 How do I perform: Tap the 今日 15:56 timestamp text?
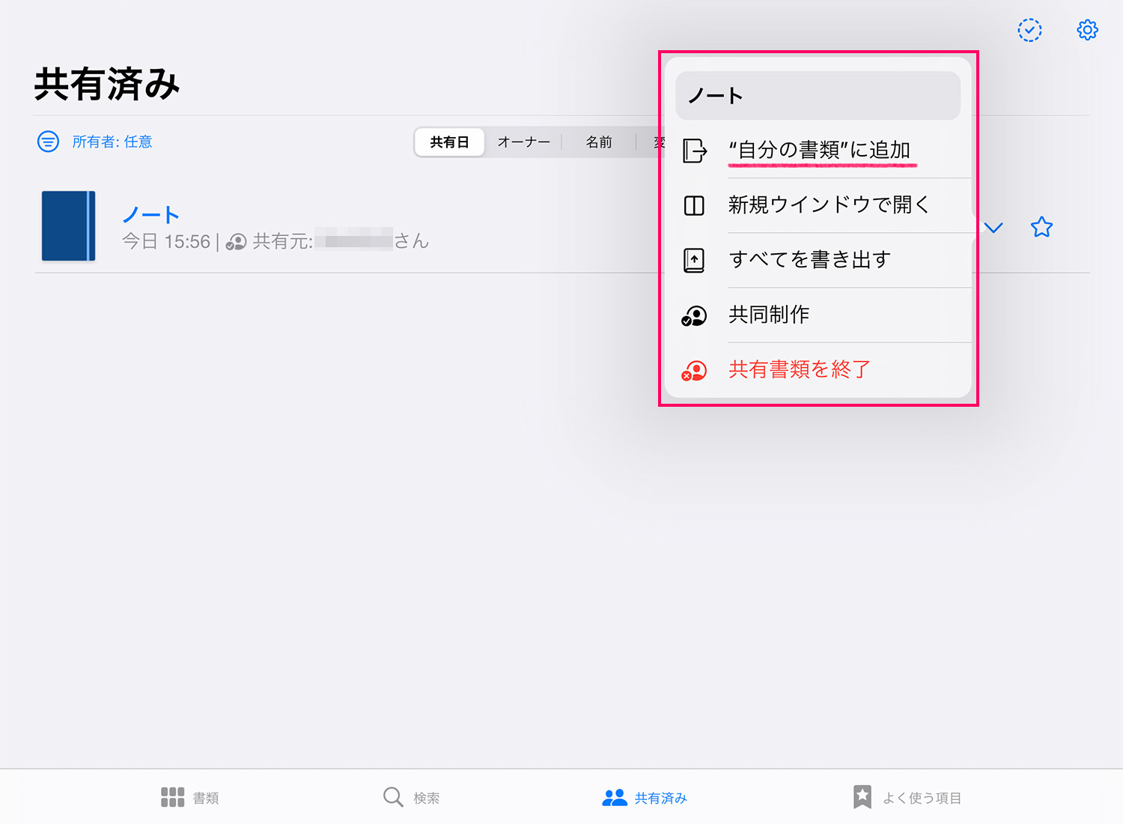point(166,241)
